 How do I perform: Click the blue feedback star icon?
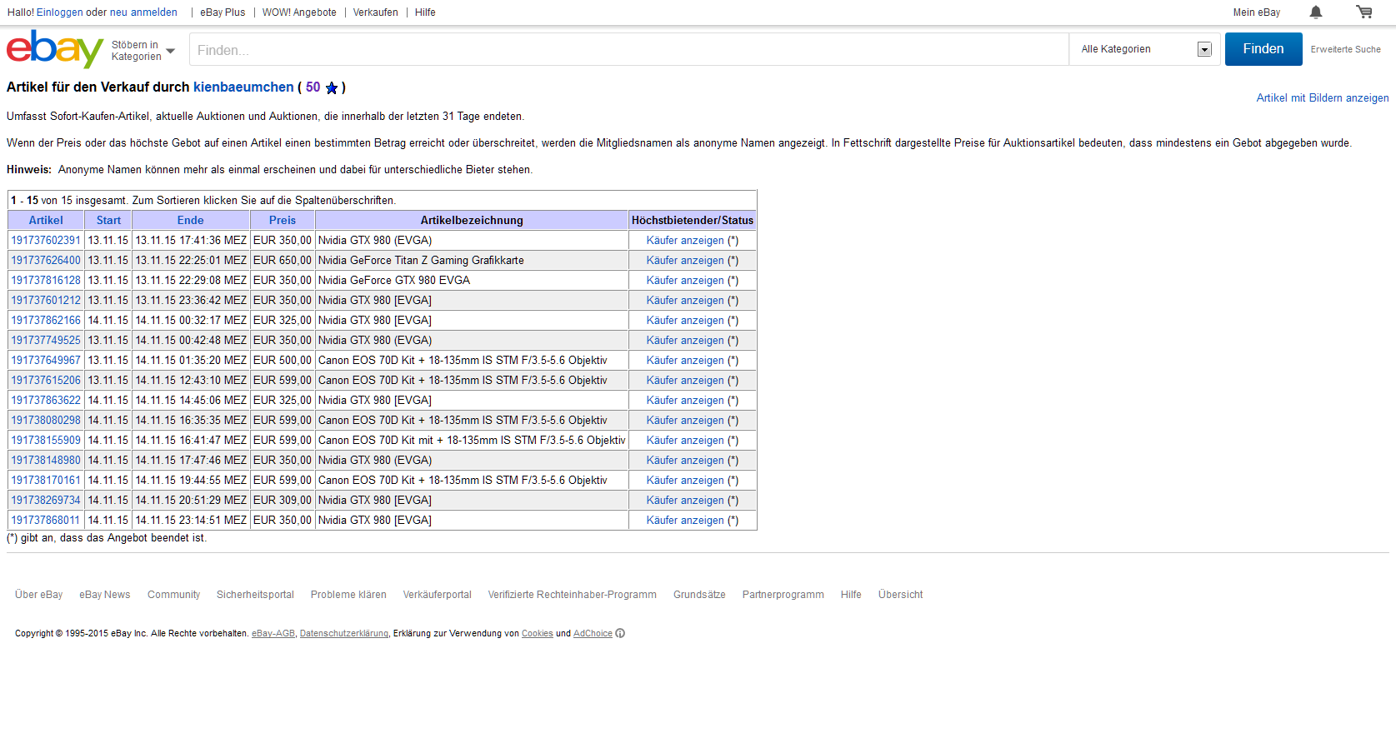click(x=332, y=87)
